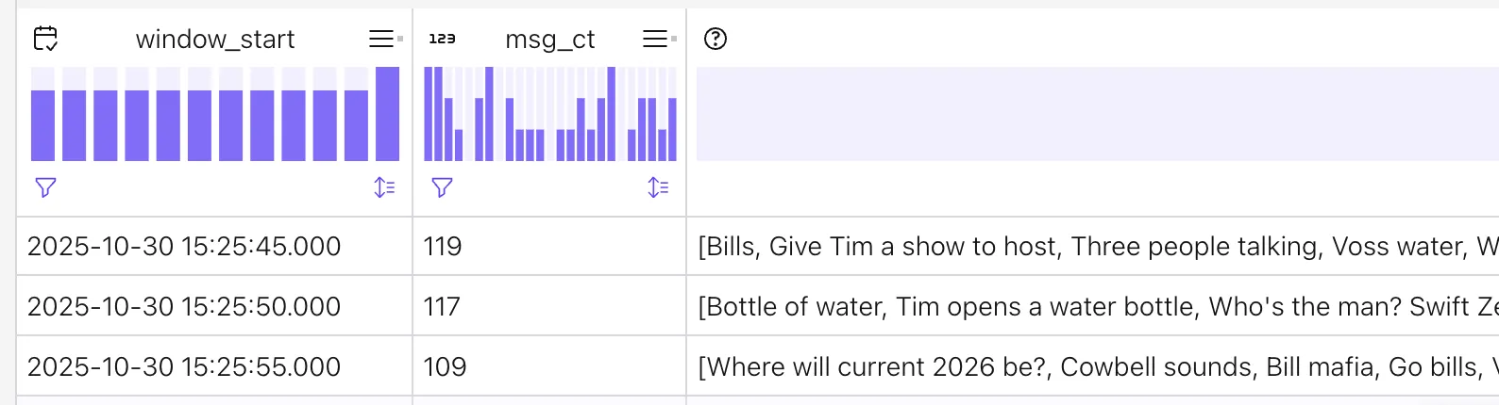The image size is (1499, 405).
Task: Filter the window_start column
Action: tap(45, 187)
